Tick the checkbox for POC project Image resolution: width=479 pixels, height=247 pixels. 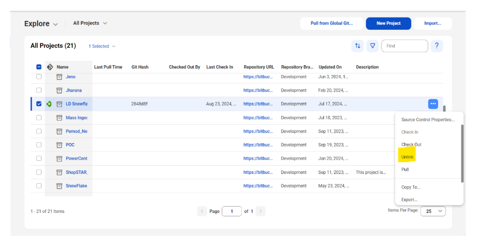[39, 145]
